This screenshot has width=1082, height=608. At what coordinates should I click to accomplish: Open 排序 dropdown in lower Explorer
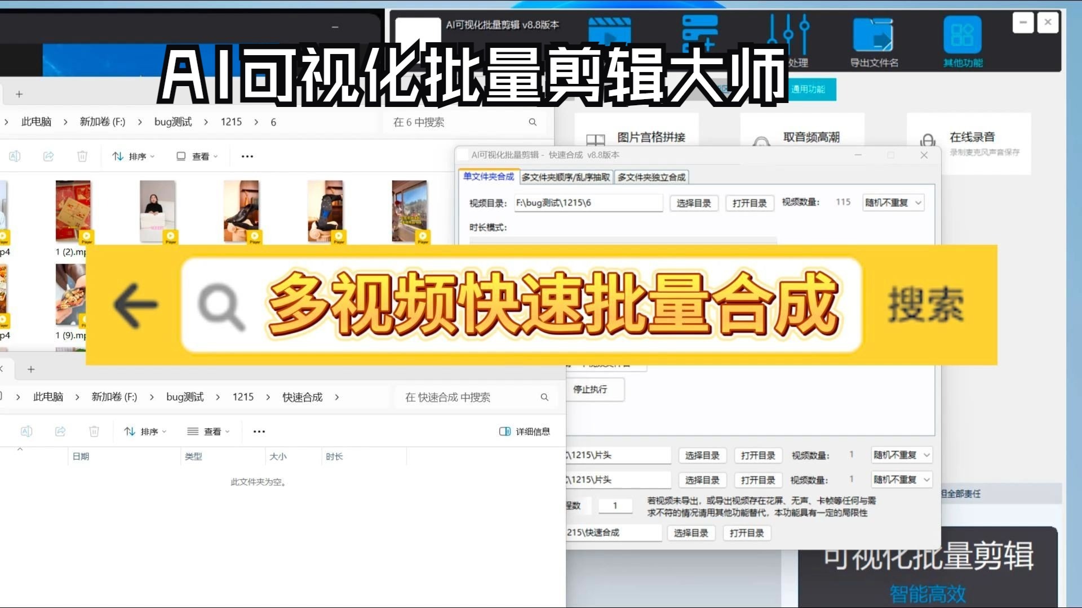tap(145, 431)
